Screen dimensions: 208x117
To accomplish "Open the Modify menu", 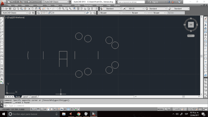I will coord(77,5).
